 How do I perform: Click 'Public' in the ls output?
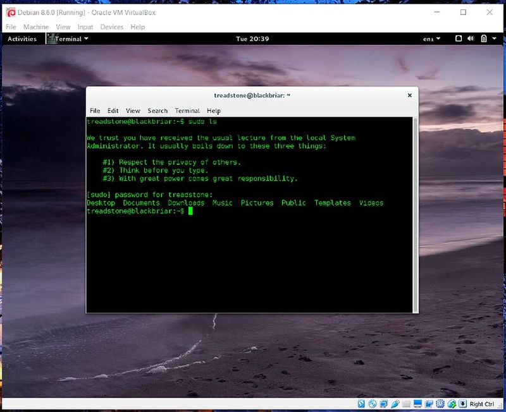click(293, 203)
